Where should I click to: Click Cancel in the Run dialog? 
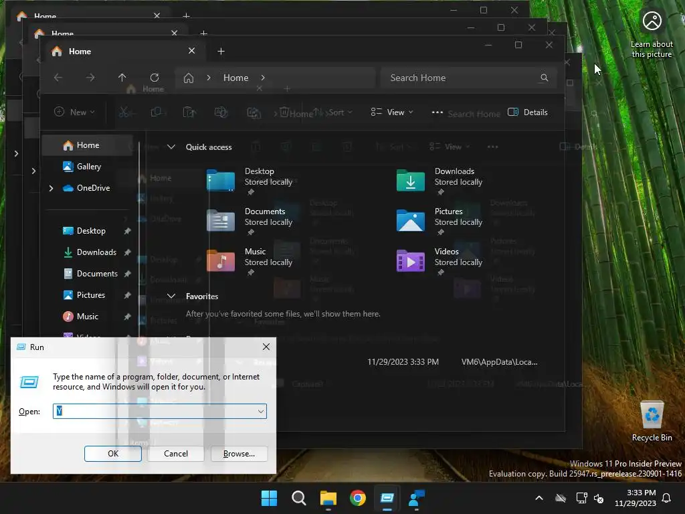176,454
